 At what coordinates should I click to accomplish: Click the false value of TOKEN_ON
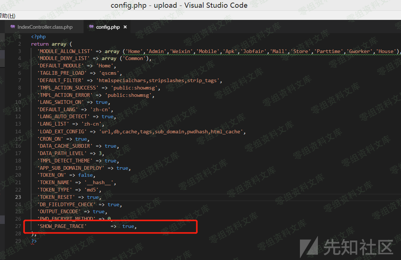(85, 175)
